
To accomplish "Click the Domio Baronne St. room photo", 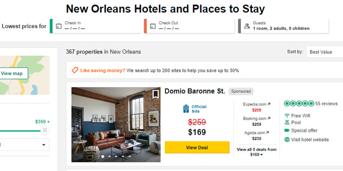I will tap(116, 124).
